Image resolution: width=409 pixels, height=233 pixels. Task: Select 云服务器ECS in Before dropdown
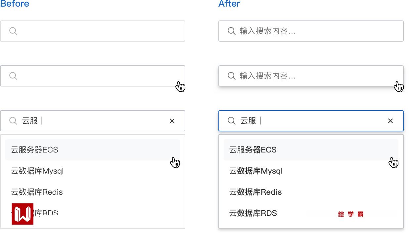(34, 150)
